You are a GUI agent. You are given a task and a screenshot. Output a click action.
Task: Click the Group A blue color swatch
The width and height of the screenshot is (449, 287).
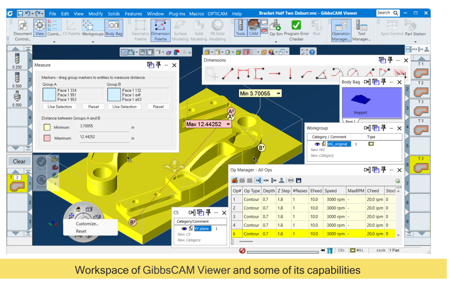click(x=49, y=95)
